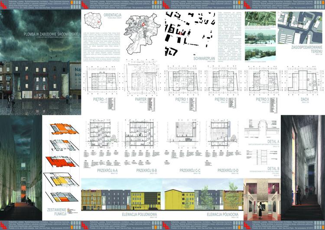The image size is (325, 230).
Task: Open the dark corridor render with orange glow
Action: 21,168
